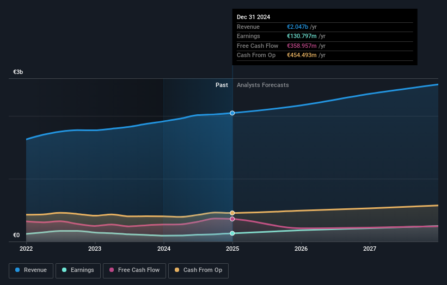
Task: Click the €3b y-axis label
Action: click(18, 72)
